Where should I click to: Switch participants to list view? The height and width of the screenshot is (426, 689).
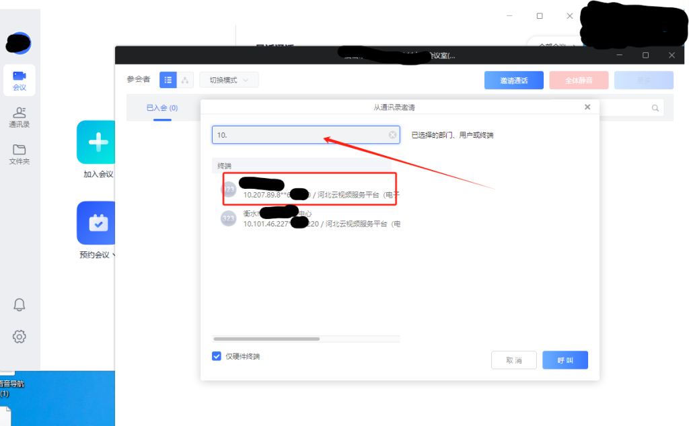tap(168, 80)
